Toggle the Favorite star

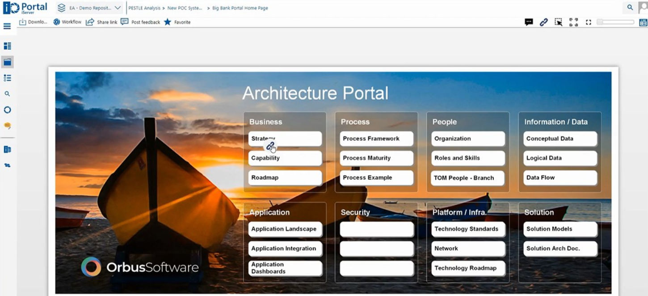[177, 22]
